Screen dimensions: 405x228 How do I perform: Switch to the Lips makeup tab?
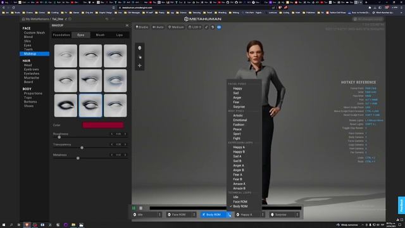[120, 35]
